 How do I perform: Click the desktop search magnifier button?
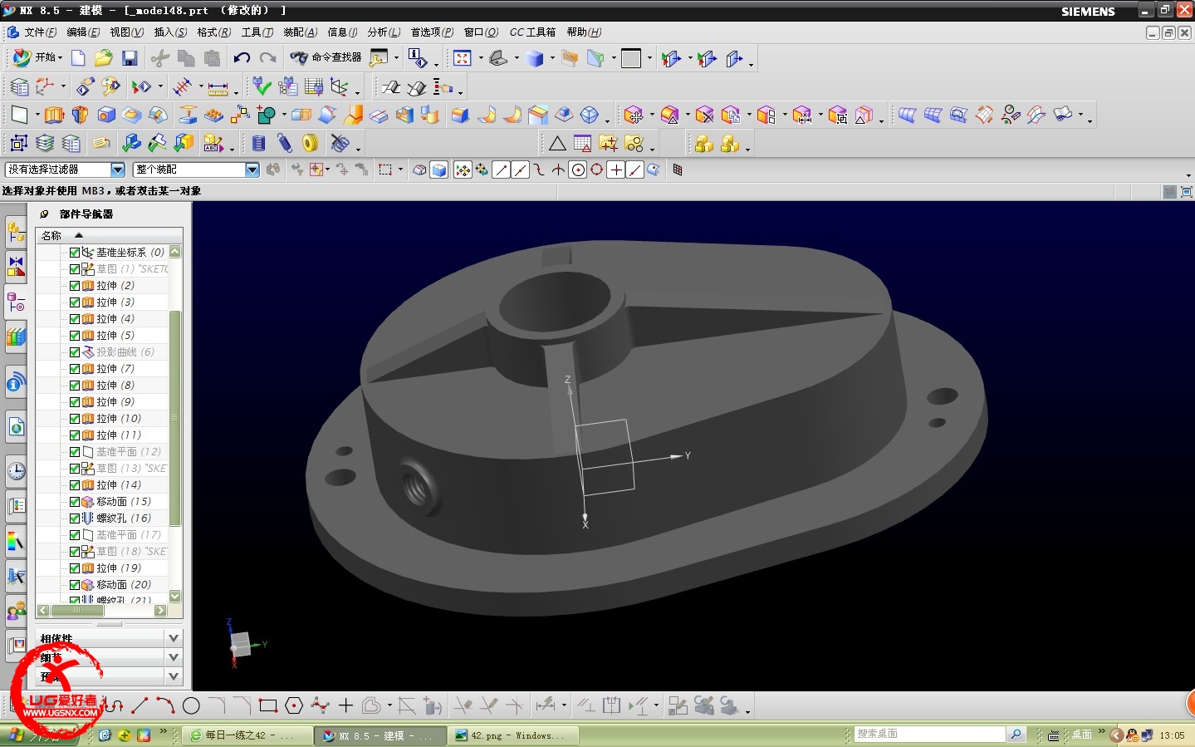point(1016,735)
